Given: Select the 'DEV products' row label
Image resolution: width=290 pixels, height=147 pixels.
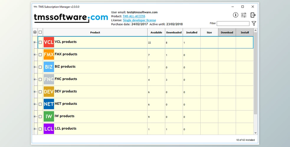Looking at the screenshot, I should (x=66, y=91).
